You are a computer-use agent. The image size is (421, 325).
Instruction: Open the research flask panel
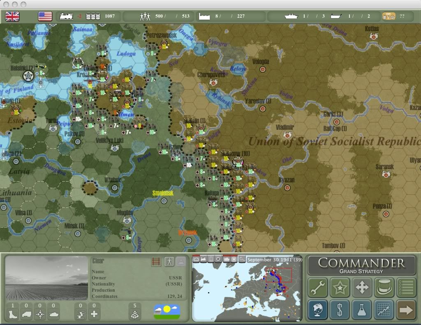362,309
